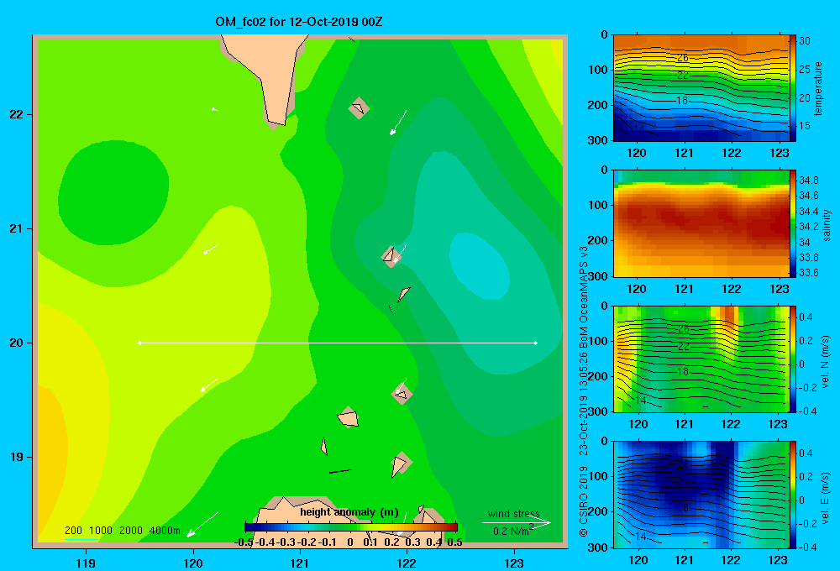Click longitude label 121 on main map axis
840x571 pixels.
[300, 563]
